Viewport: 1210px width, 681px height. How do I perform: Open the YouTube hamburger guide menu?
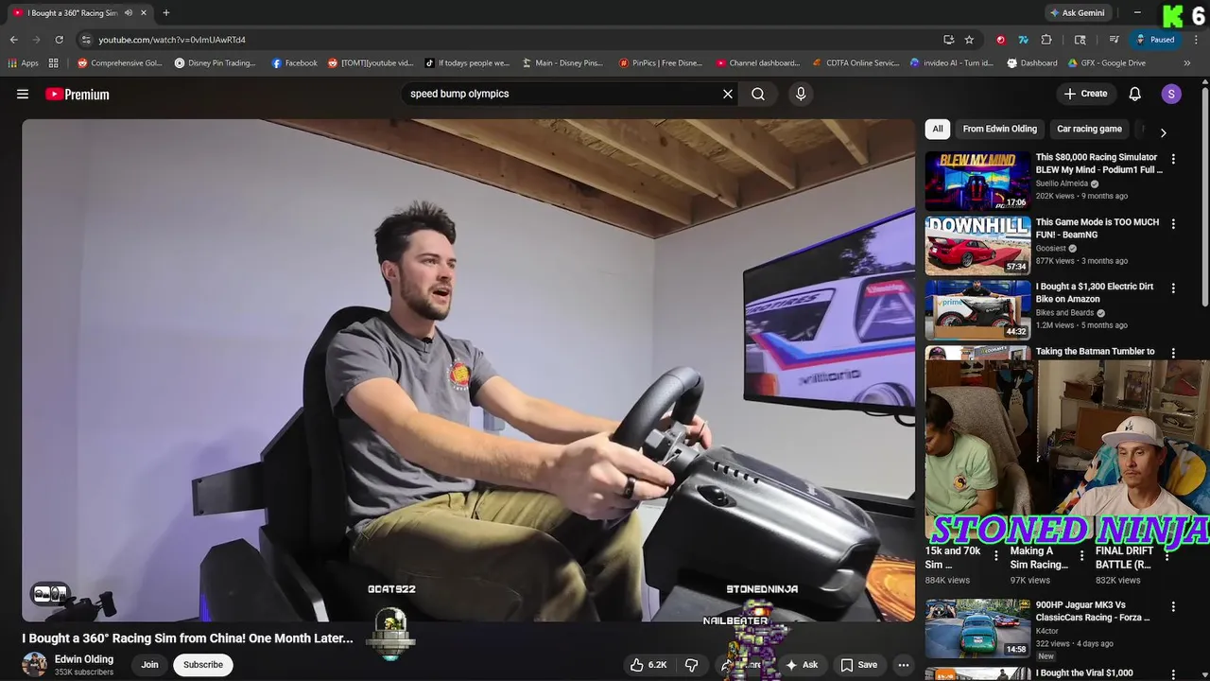click(x=23, y=94)
